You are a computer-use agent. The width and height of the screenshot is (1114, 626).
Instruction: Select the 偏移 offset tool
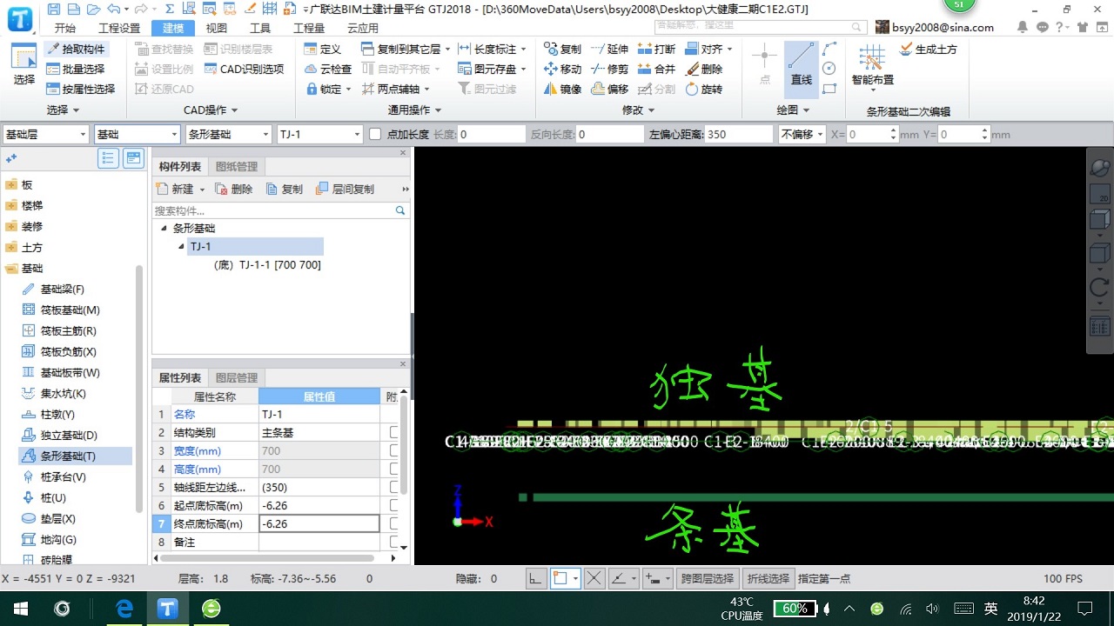(x=609, y=89)
